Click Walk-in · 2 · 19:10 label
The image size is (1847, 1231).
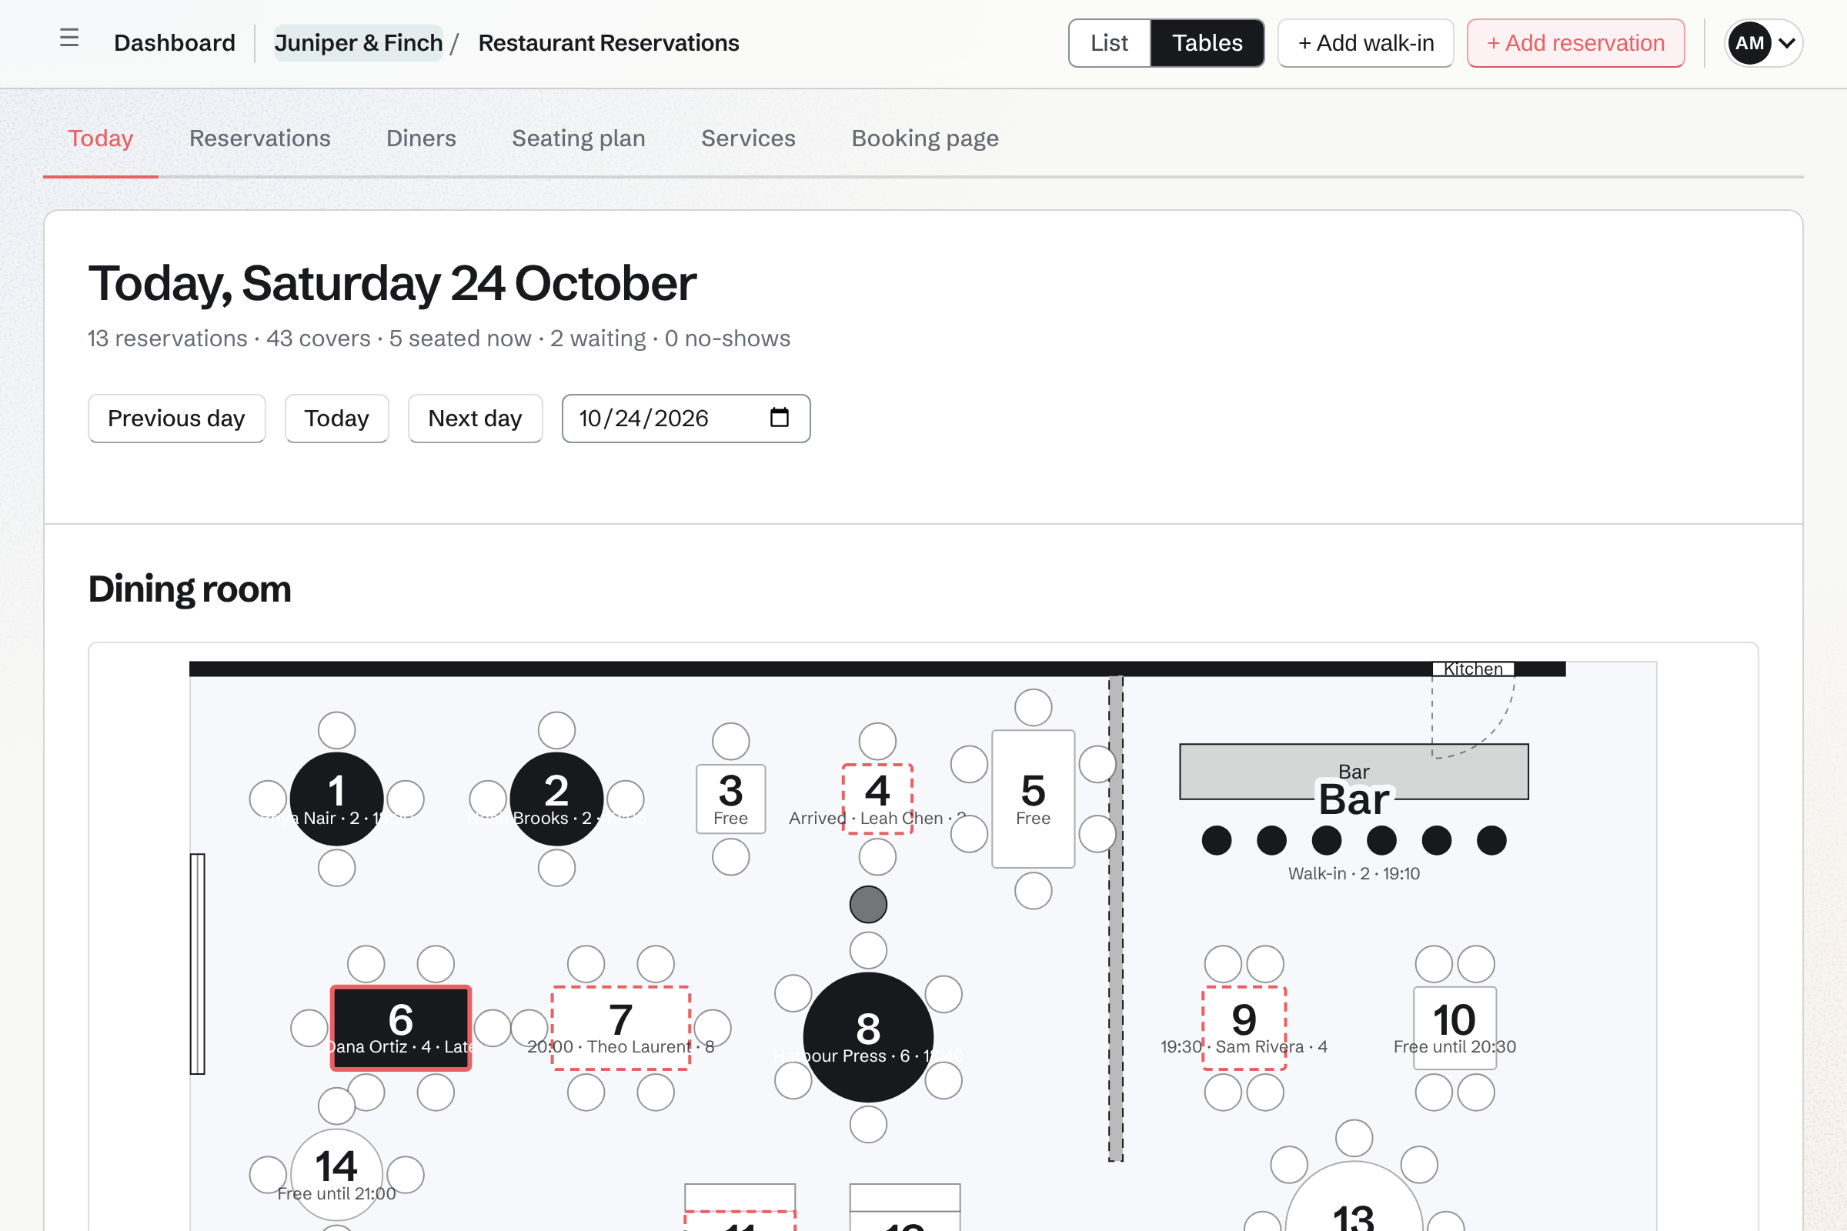1354,873
